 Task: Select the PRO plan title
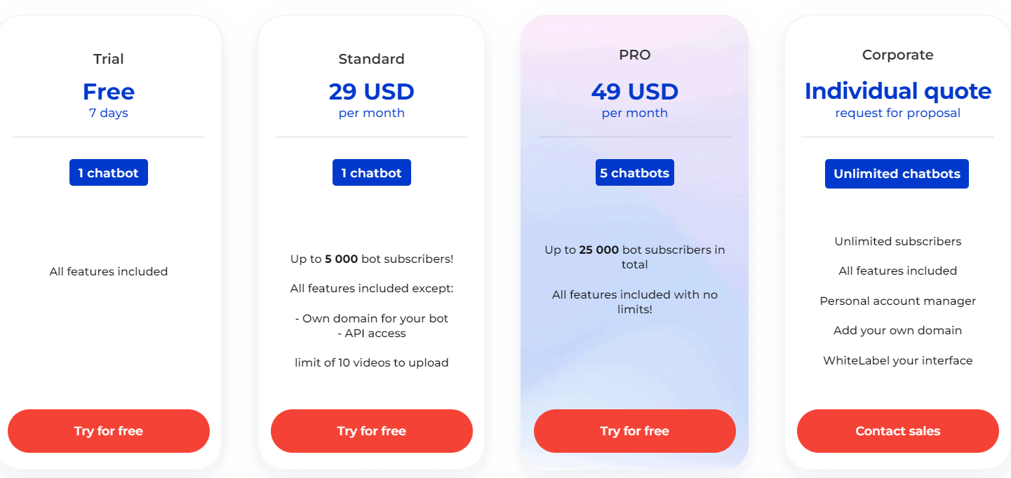pos(634,55)
